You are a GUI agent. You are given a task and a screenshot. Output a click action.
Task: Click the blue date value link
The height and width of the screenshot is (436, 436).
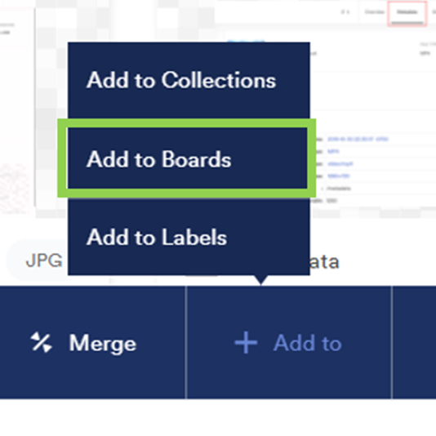click(358, 139)
